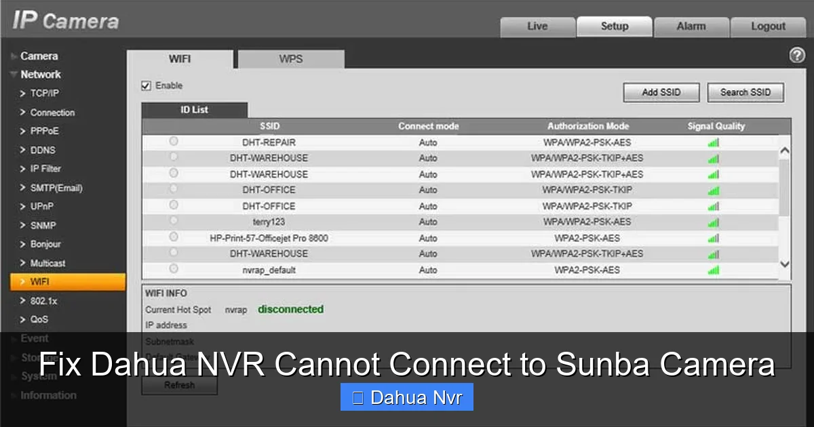Open the Dahua Nvr link
814x427 pixels.
pyautogui.click(x=406, y=396)
